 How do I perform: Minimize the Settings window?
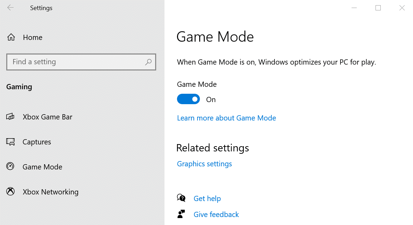354,8
